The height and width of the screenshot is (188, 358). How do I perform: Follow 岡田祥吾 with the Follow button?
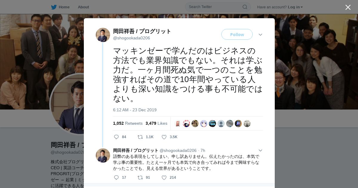tap(237, 35)
